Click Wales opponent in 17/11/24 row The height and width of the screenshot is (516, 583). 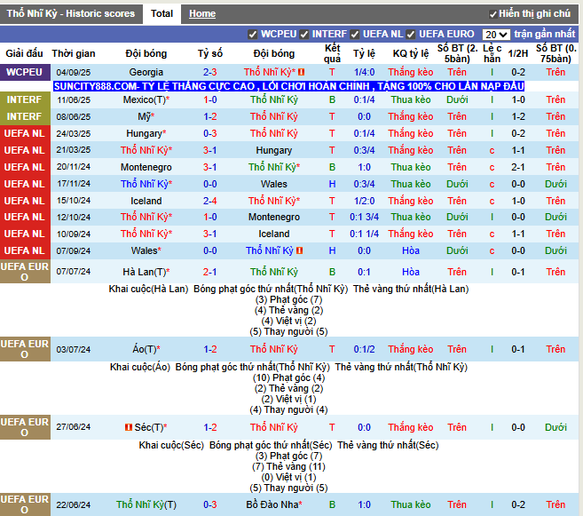[274, 184]
